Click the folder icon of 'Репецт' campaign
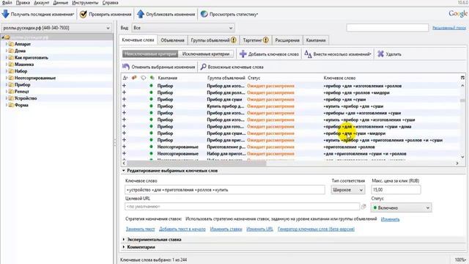469x264 pixels. pos(11,91)
